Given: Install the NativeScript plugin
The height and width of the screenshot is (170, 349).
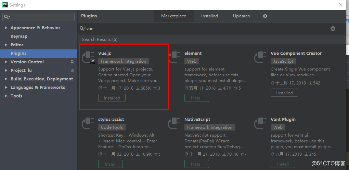Looking at the screenshot, I should coord(197,164).
